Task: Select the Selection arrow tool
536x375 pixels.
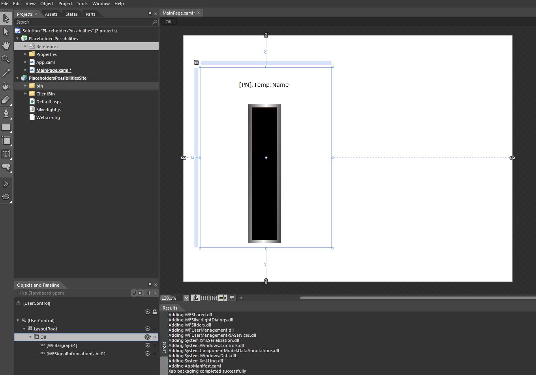Action: [6, 18]
